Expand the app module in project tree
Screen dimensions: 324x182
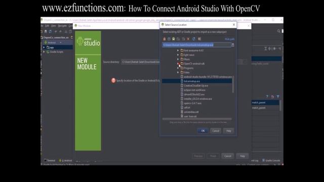pos(44,48)
